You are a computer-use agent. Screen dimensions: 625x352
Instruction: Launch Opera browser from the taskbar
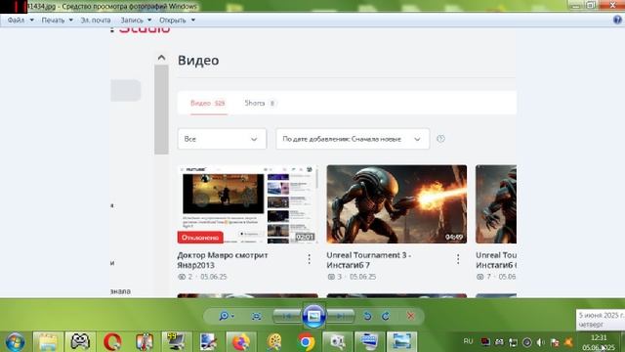click(112, 342)
